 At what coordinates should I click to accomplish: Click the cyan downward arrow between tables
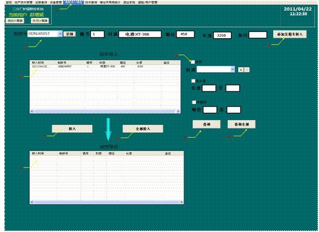(108, 131)
